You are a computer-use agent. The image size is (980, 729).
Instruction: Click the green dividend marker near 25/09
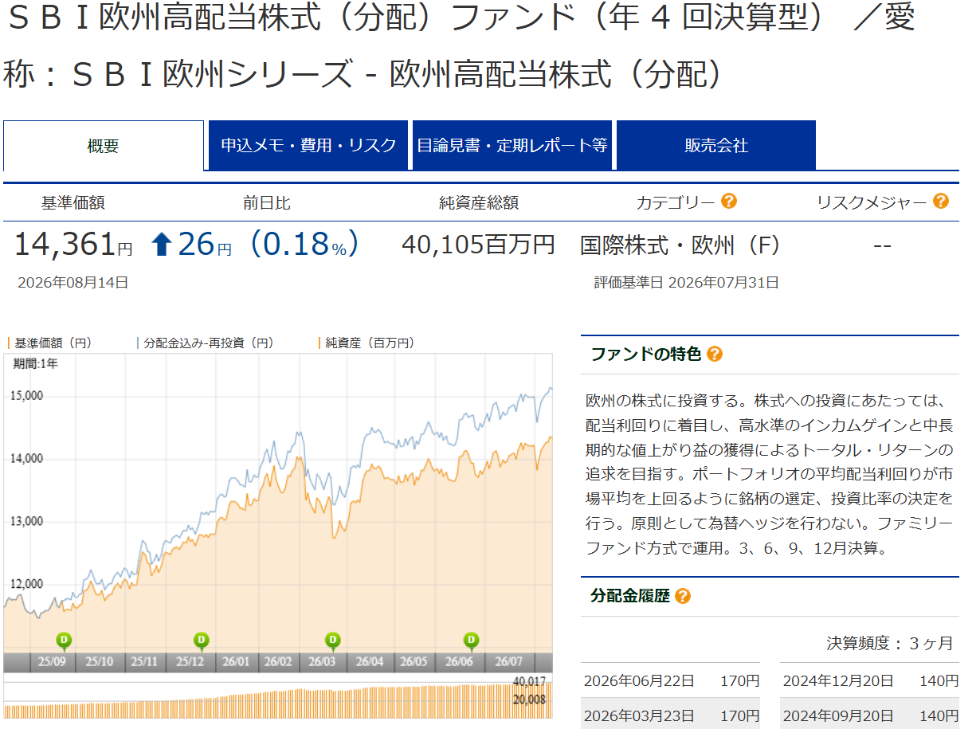click(64, 639)
